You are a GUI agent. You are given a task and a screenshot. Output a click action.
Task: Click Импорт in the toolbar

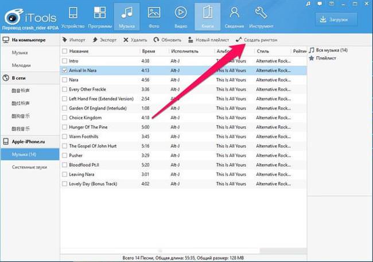pyautogui.click(x=73, y=40)
